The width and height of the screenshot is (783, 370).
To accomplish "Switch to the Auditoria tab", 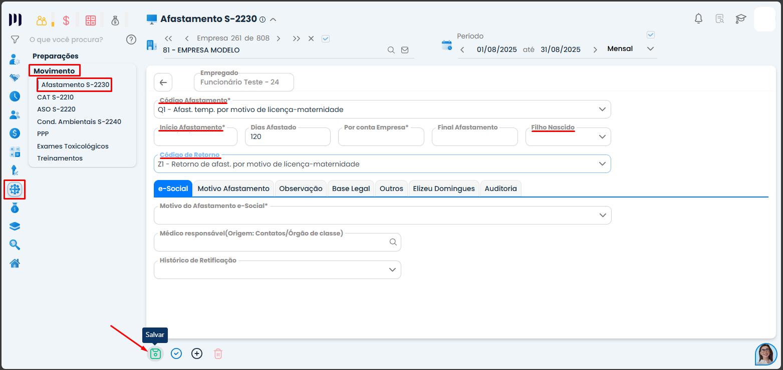I will (500, 188).
